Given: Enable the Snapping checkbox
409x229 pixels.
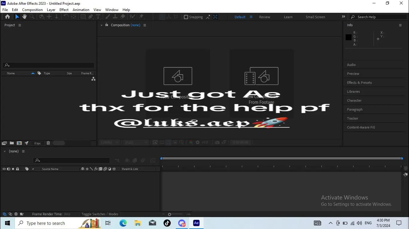Looking at the screenshot, I should [186, 17].
